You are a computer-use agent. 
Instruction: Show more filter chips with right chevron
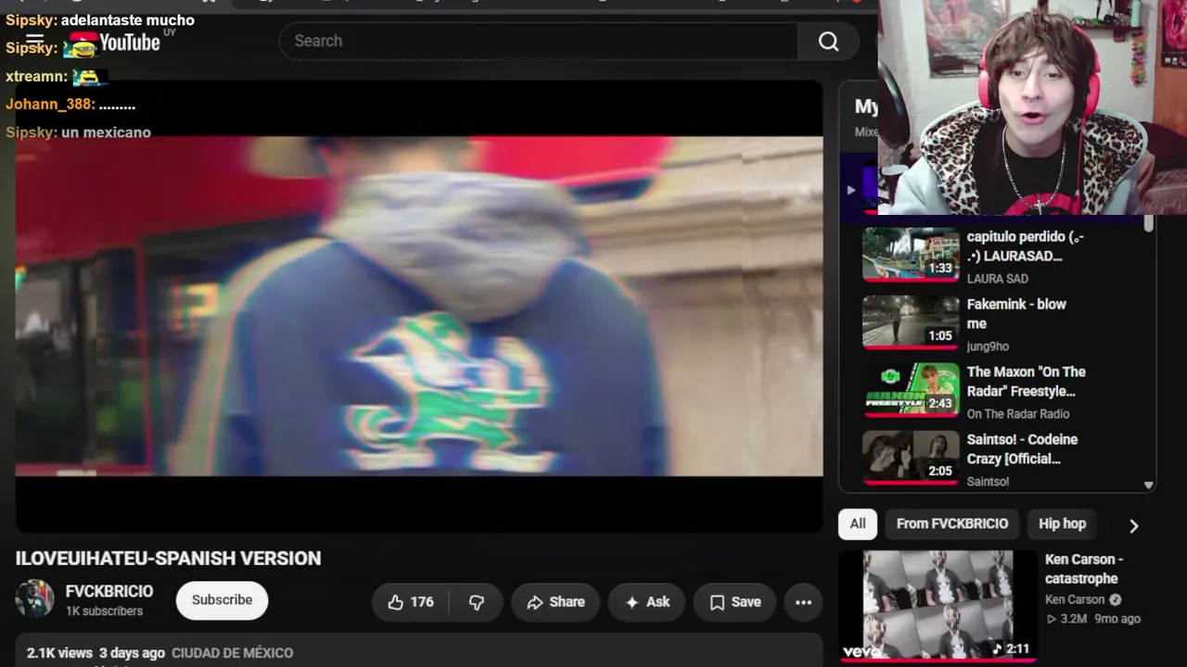point(1133,525)
